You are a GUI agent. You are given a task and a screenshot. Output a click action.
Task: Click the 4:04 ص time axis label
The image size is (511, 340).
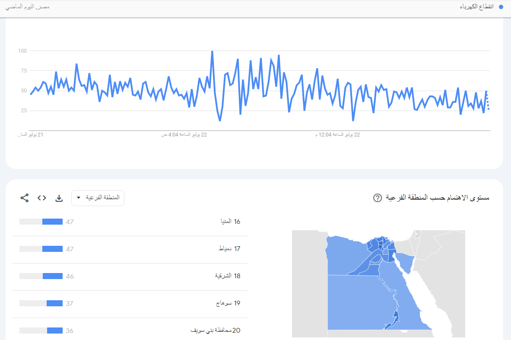pos(184,135)
